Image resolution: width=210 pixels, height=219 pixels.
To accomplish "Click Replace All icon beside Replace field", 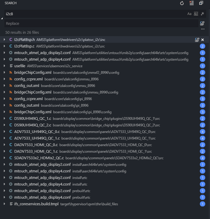I will (202, 23).
